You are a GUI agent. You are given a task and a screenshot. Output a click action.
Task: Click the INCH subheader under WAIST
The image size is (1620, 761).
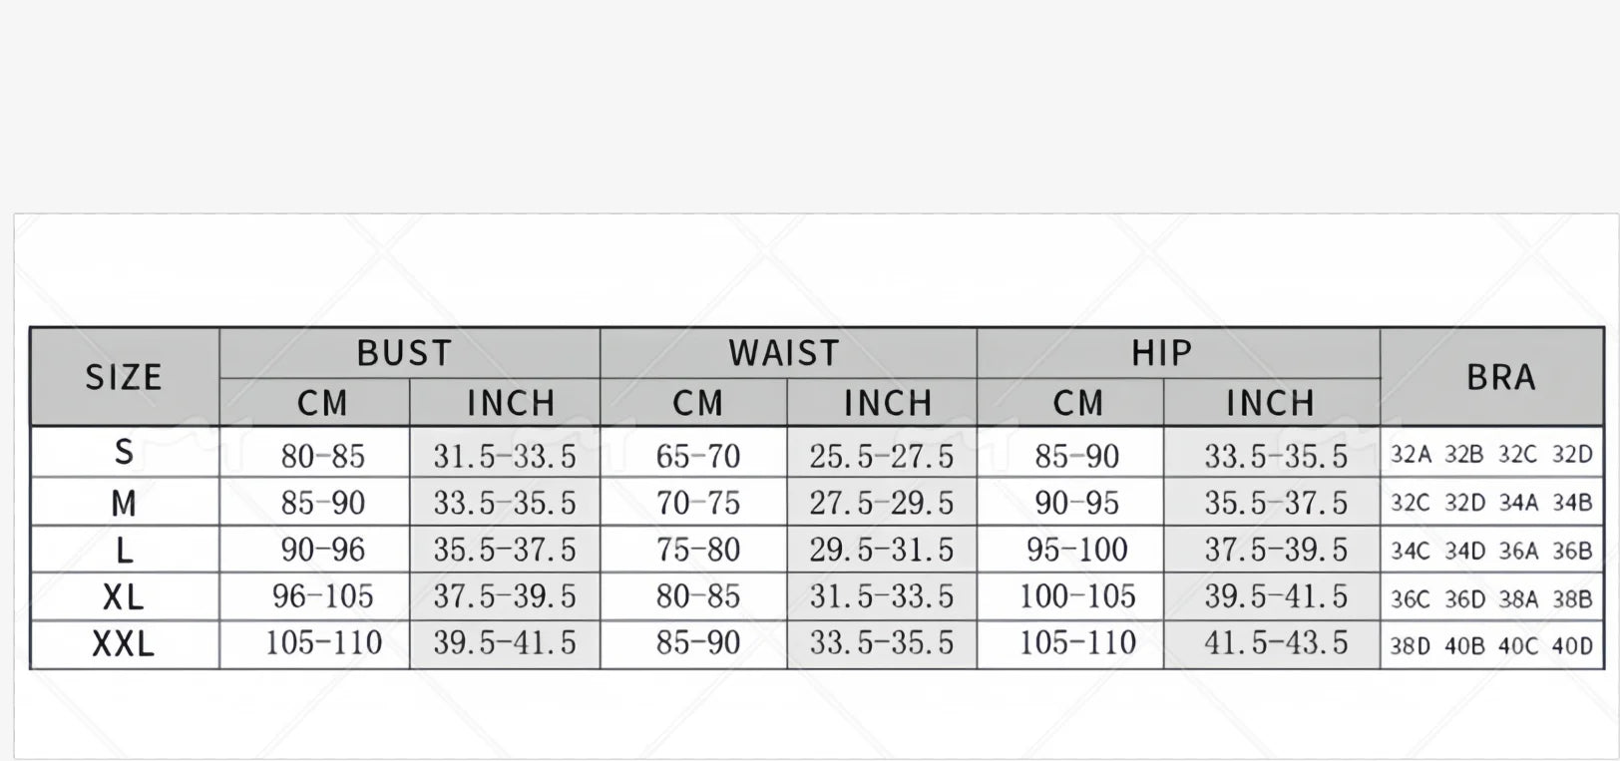coord(888,403)
